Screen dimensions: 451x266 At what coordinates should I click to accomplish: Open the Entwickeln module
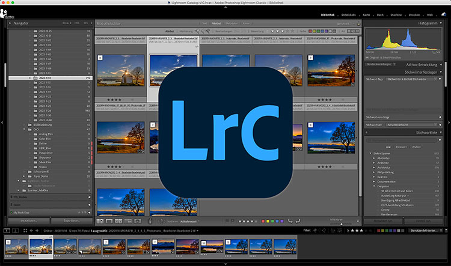[348, 15]
